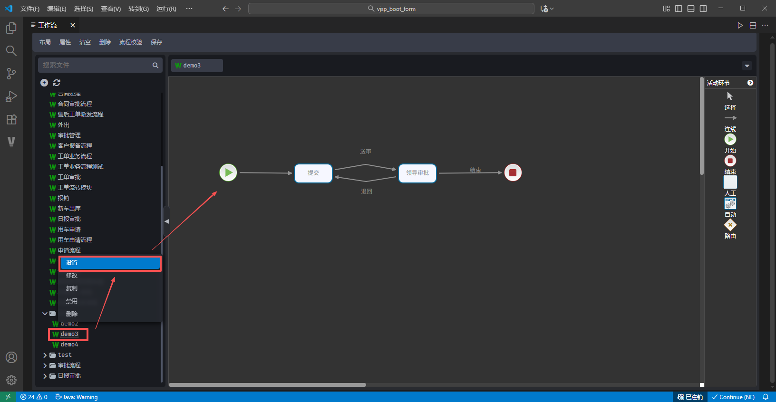Collapse the 活动环节 palette panel
The height and width of the screenshot is (402, 776).
pyautogui.click(x=750, y=83)
